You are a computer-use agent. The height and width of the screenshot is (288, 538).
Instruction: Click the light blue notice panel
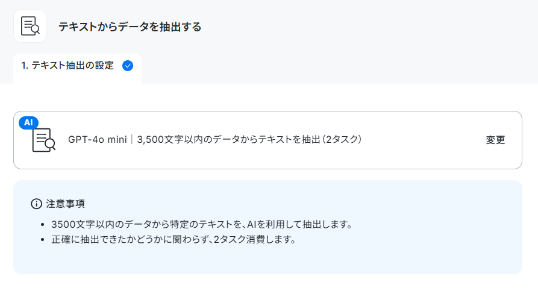point(267,227)
